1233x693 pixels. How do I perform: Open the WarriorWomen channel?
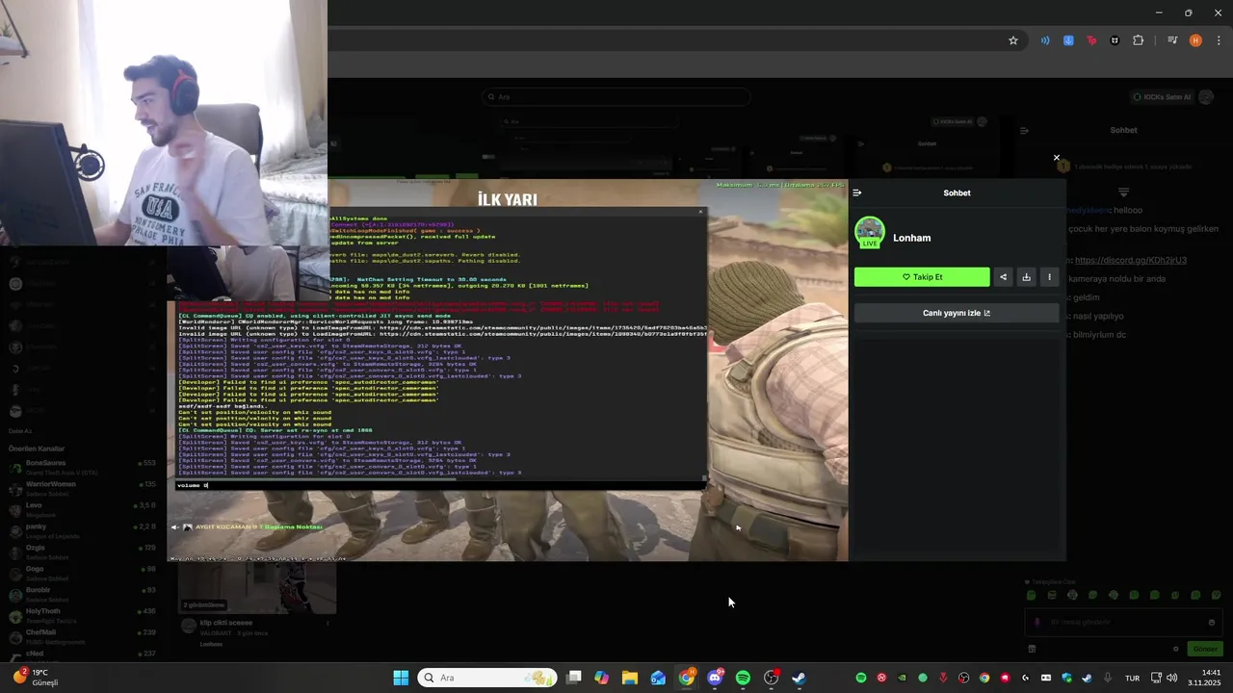[x=83, y=487]
